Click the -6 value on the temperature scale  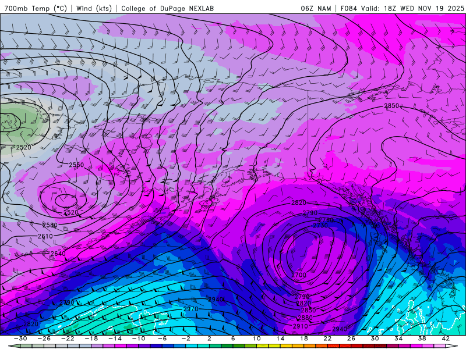pyautogui.click(x=163, y=339)
